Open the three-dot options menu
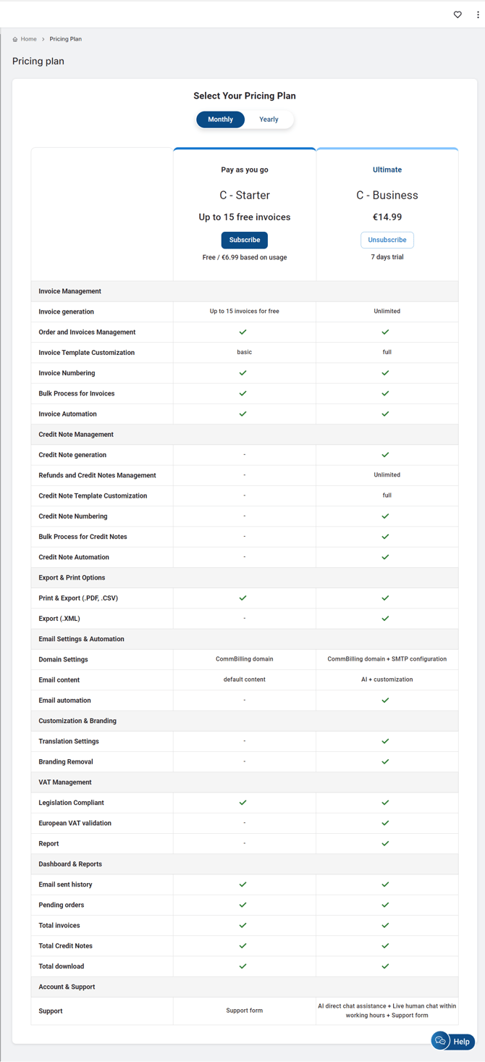 coord(478,14)
